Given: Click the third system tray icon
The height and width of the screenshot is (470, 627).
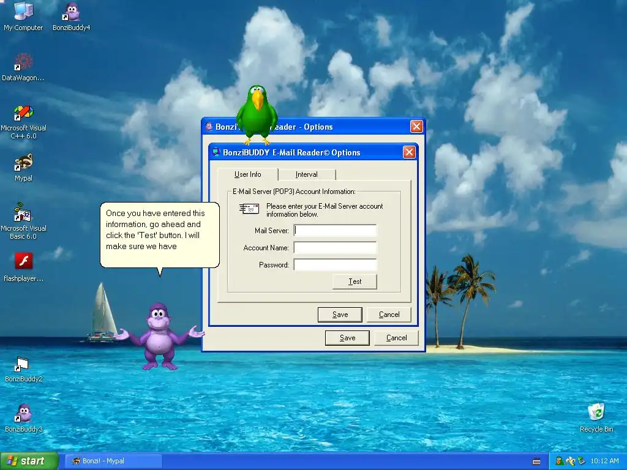Looking at the screenshot, I should pos(582,461).
